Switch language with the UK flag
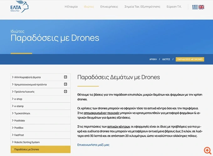 (x=201, y=7)
